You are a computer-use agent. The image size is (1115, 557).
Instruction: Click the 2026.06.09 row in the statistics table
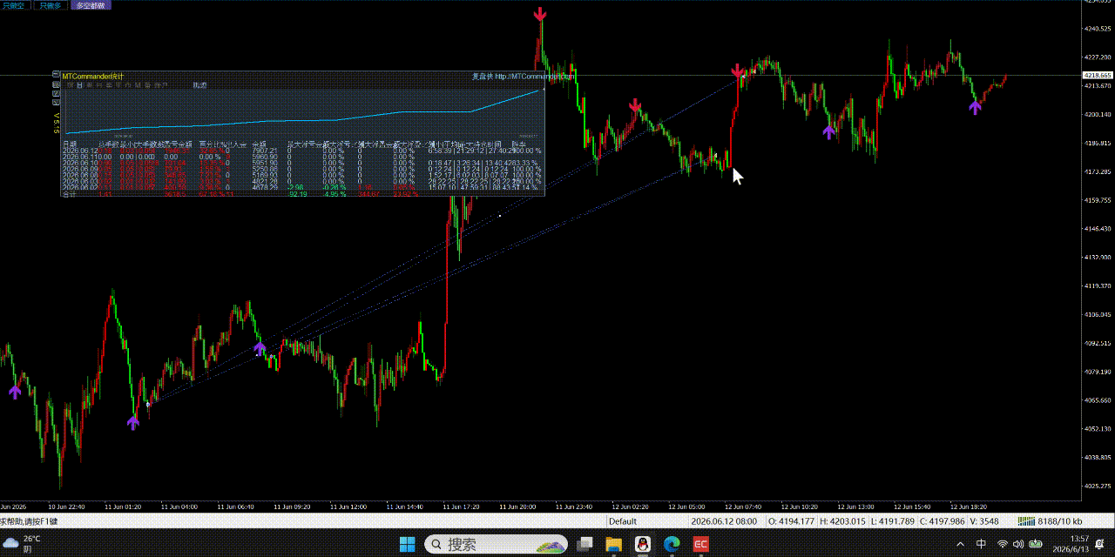pyautogui.click(x=302, y=169)
